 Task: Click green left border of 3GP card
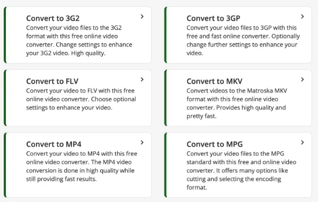point(165,35)
